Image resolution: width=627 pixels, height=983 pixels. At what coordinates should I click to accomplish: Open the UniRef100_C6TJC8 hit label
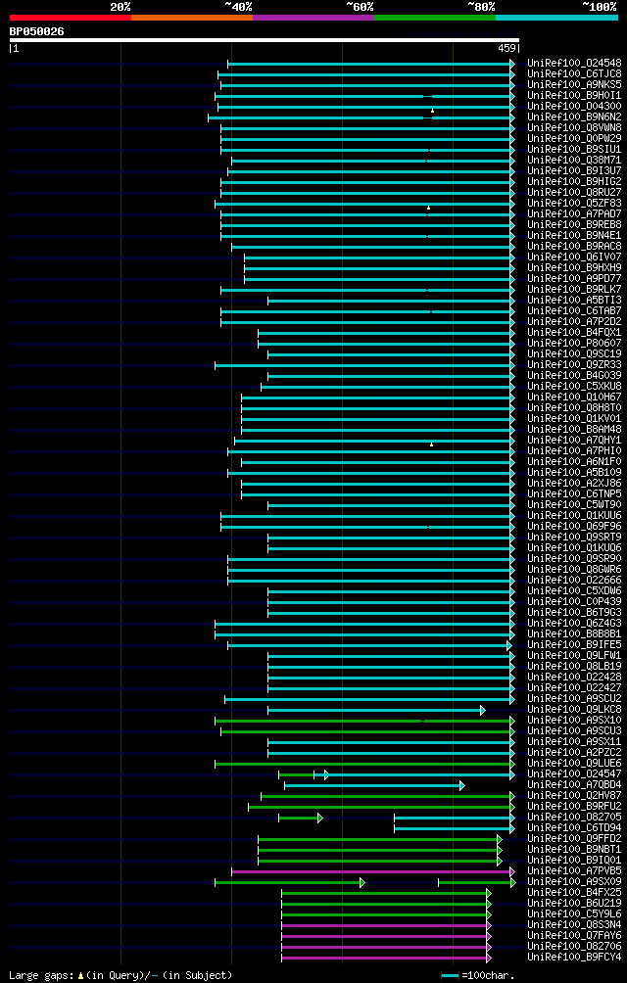[x=574, y=74]
